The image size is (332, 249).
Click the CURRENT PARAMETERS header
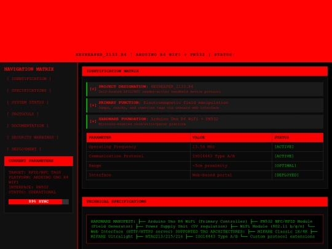click(39, 161)
